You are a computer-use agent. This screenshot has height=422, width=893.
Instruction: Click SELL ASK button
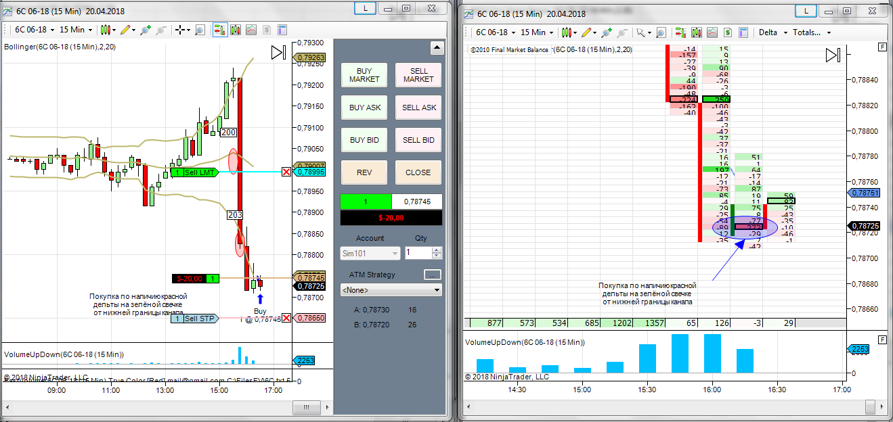pos(418,108)
